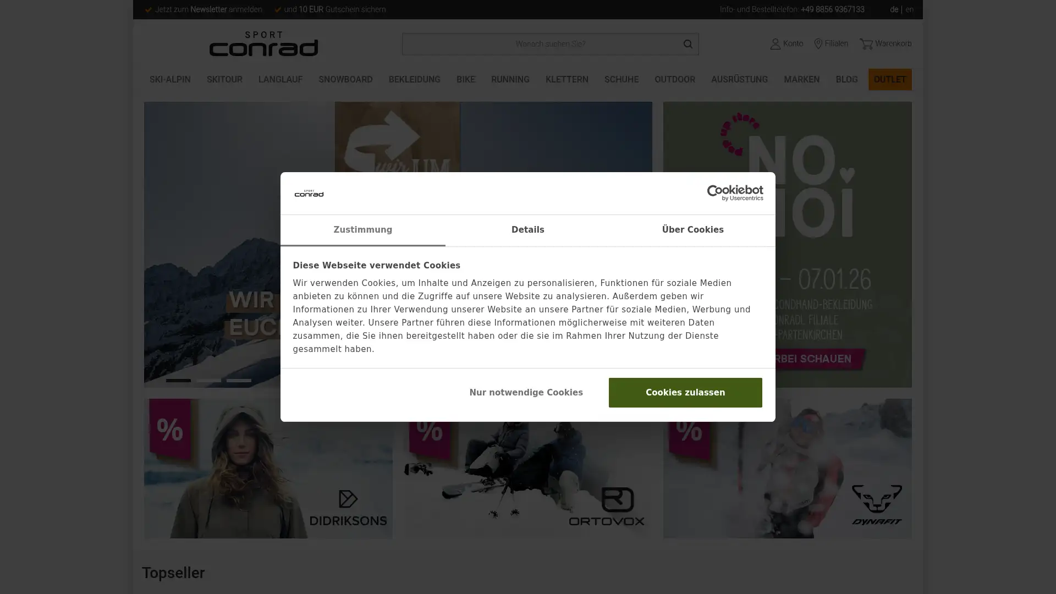
Task: Open the Warenkorb shopping cart icon
Action: tap(867, 44)
